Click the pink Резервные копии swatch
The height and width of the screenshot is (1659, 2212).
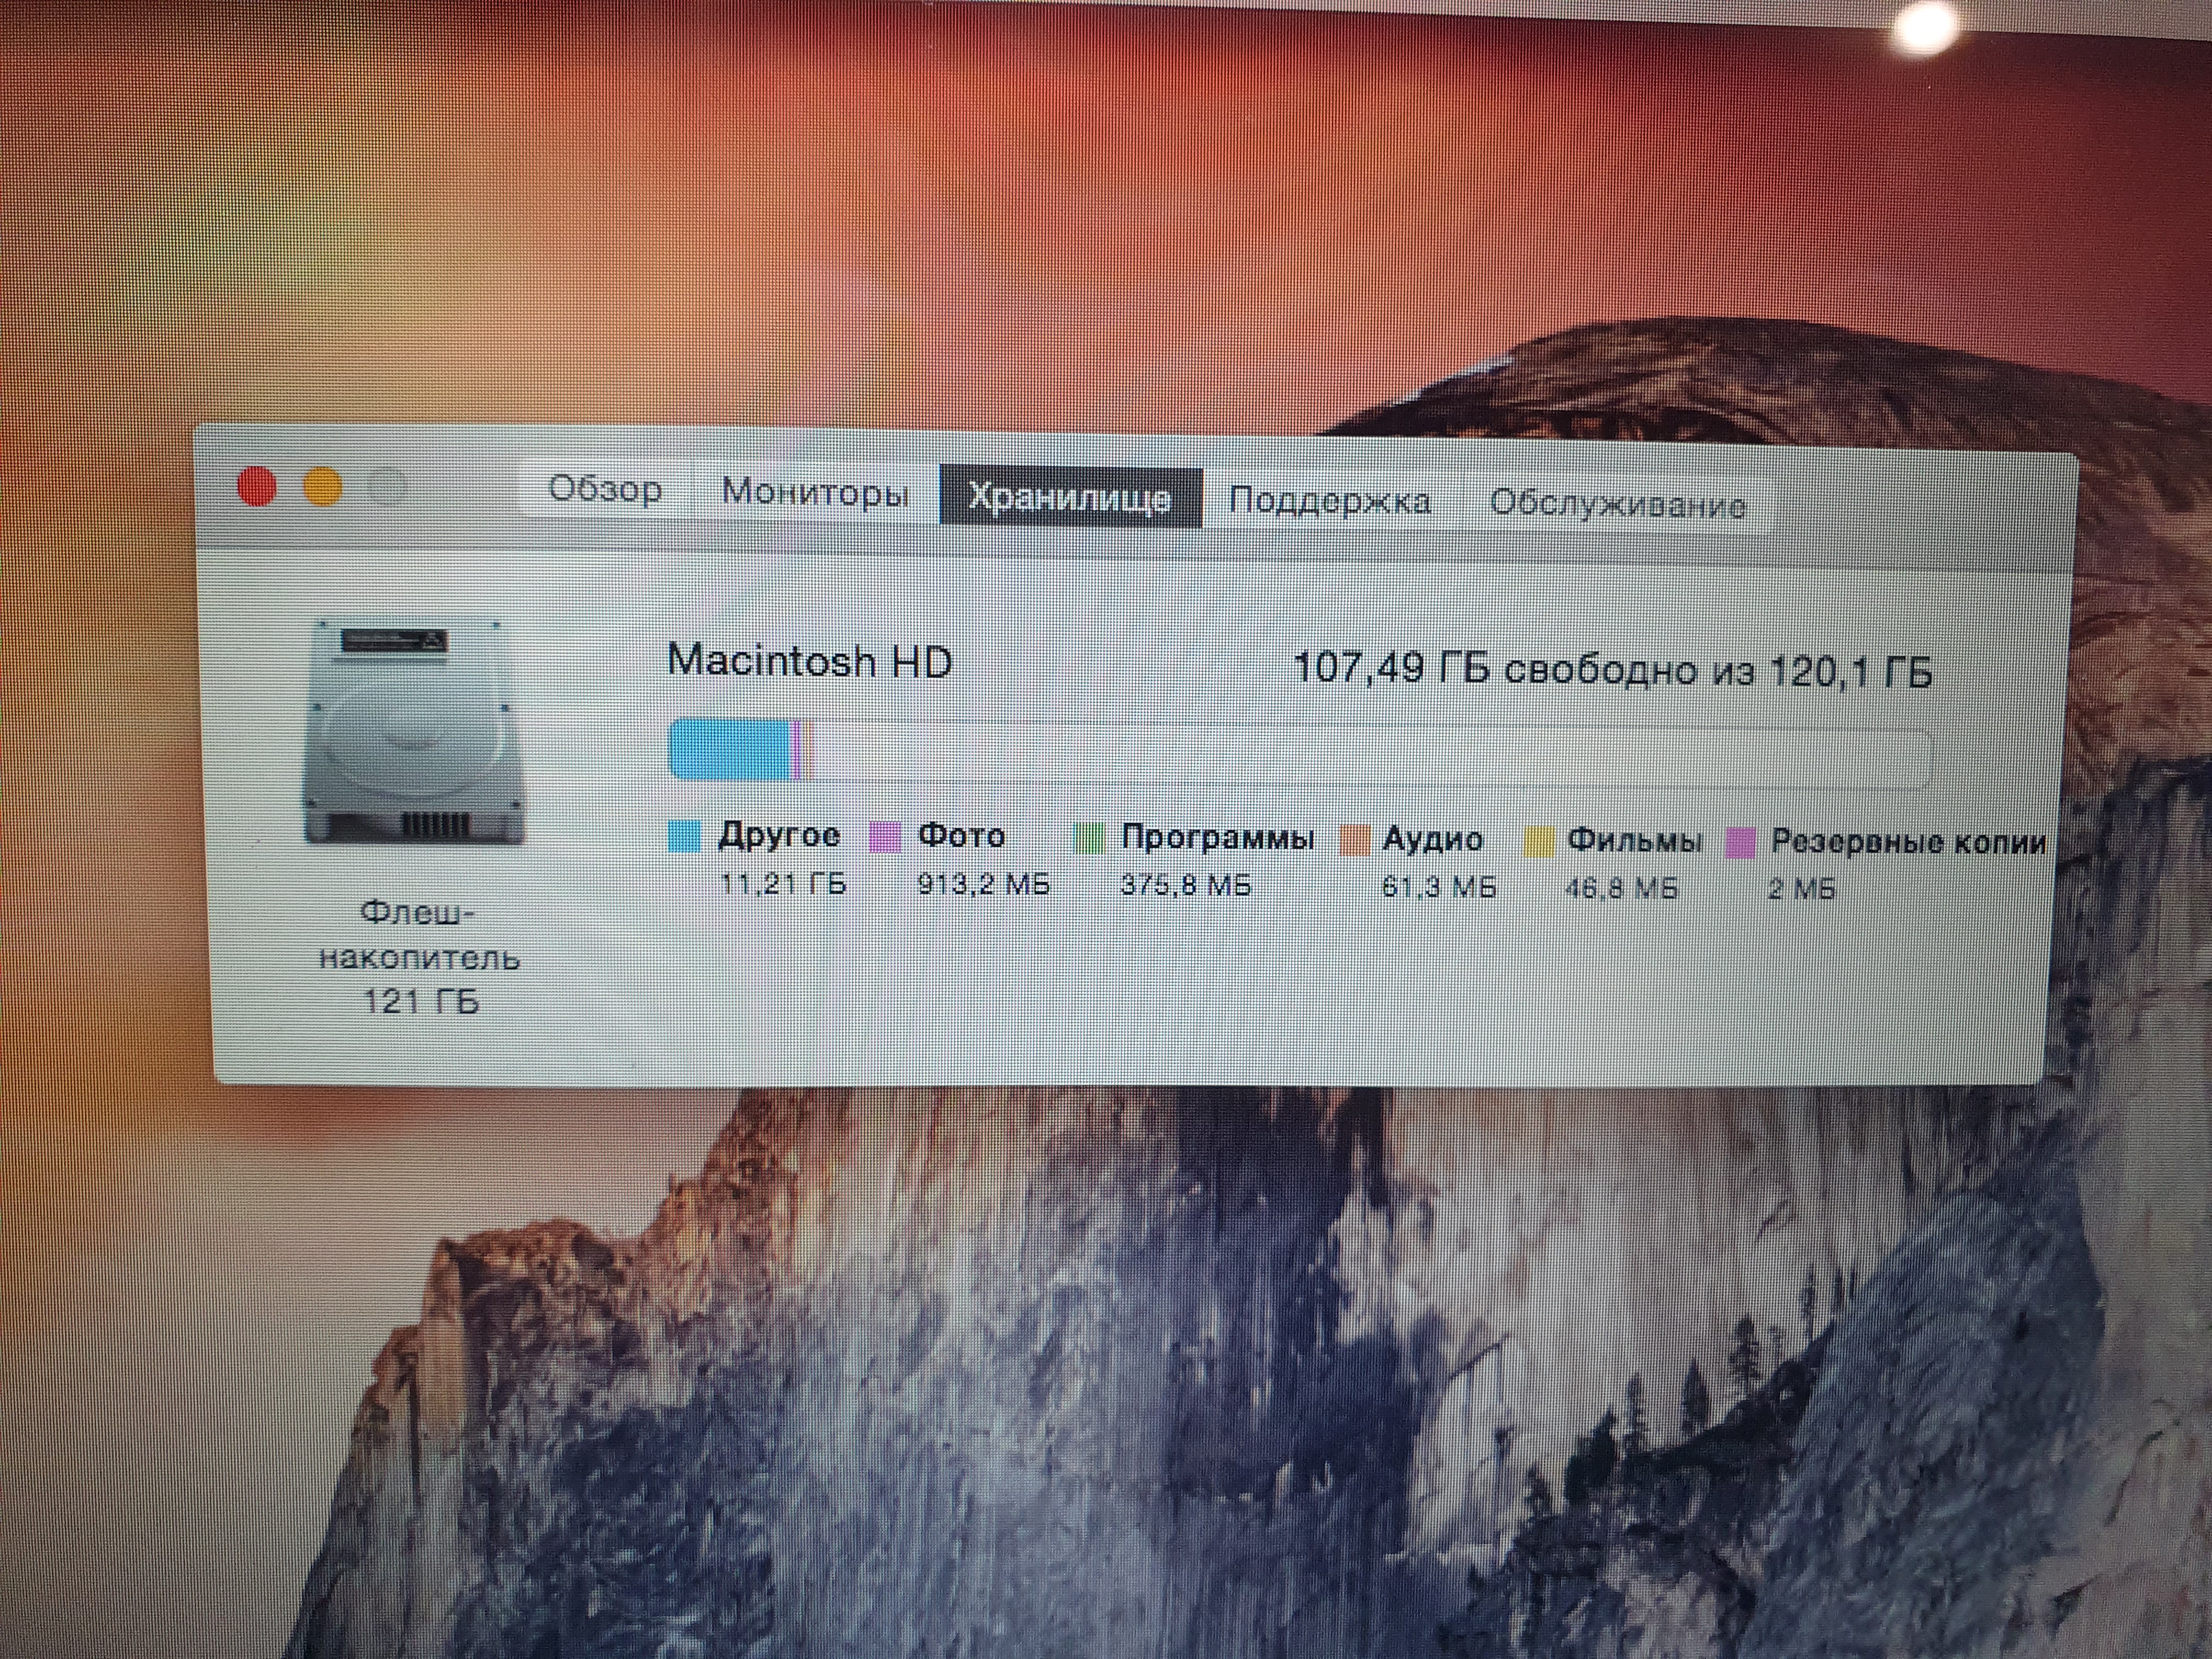point(1741,843)
